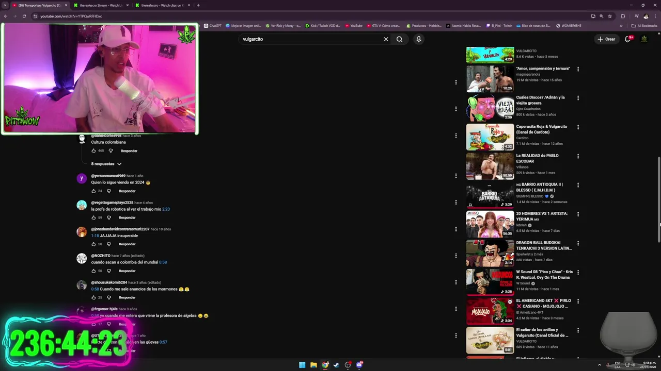Open options for 'La REALIDAD de PABLO ESCOBAR'
The height and width of the screenshot is (371, 661).
tap(578, 156)
